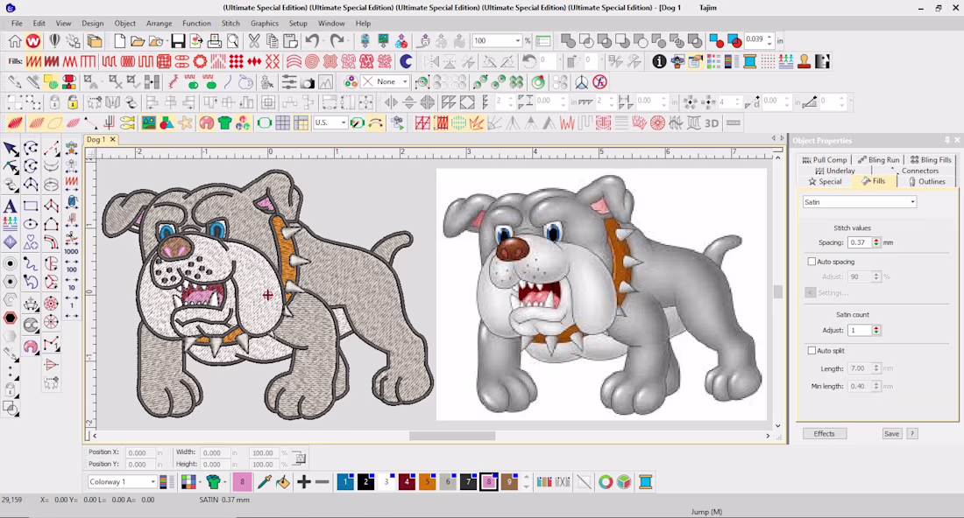This screenshot has width=964, height=518.
Task: Switch to the Connectors tab
Action: [916, 171]
